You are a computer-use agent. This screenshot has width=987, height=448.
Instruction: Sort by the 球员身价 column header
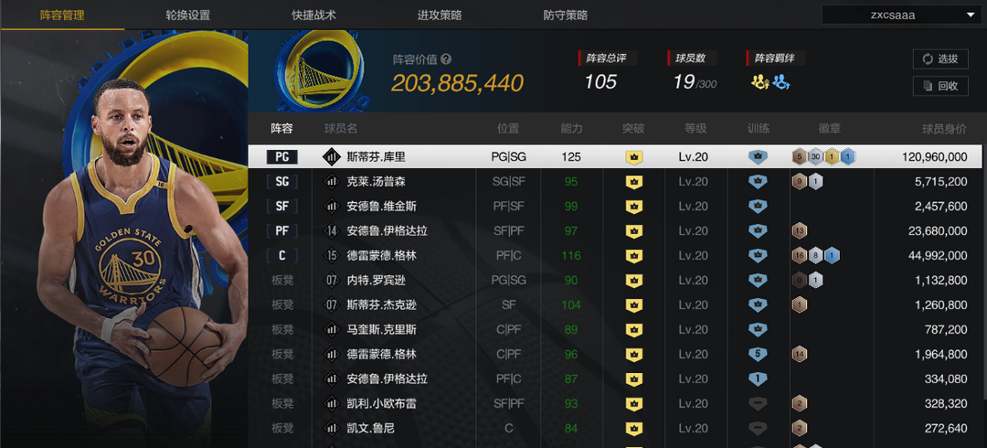point(945,129)
